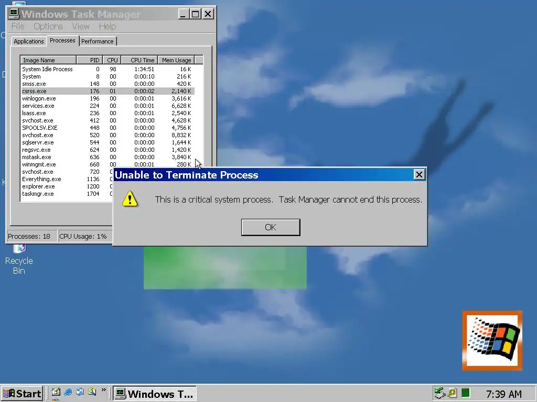This screenshot has width=537, height=402.
Task: Sort by the Mem Usage column header
Action: [176, 60]
